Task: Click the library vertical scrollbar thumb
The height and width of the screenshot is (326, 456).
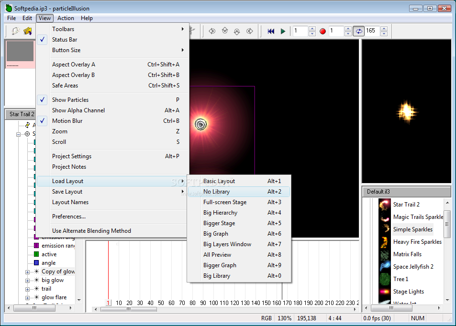Action: [447, 224]
